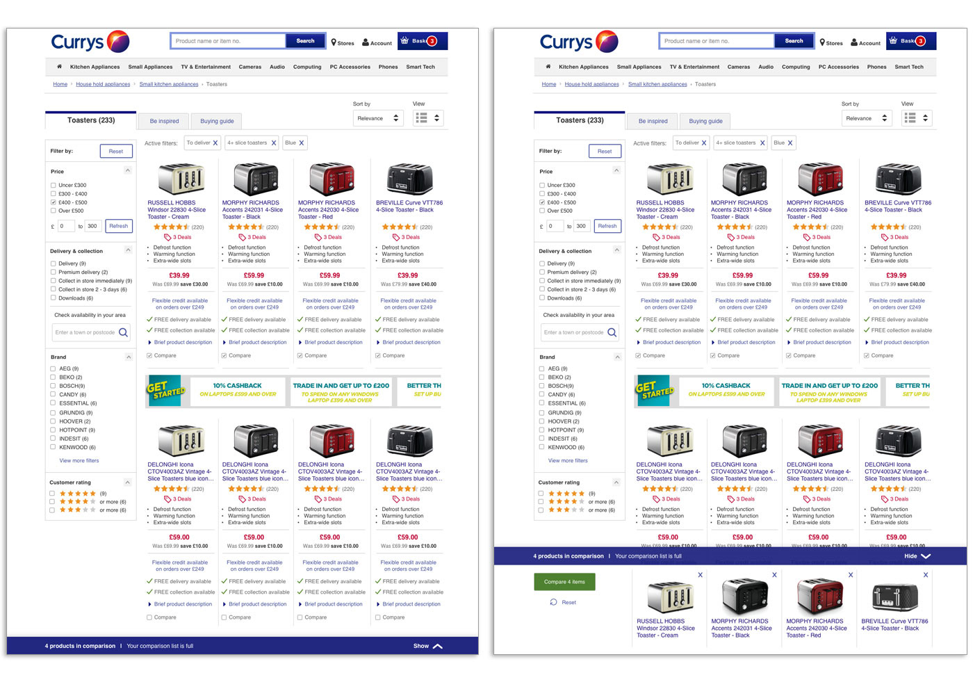The height and width of the screenshot is (673, 973).
Task: Tick the five-star rating checkbox on left page
Action: pos(52,494)
